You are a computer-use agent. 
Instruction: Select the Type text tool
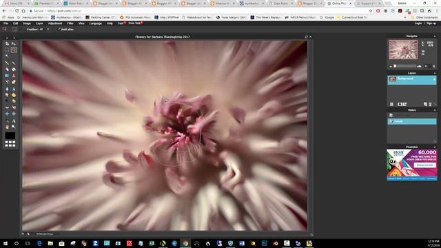pos(14,121)
